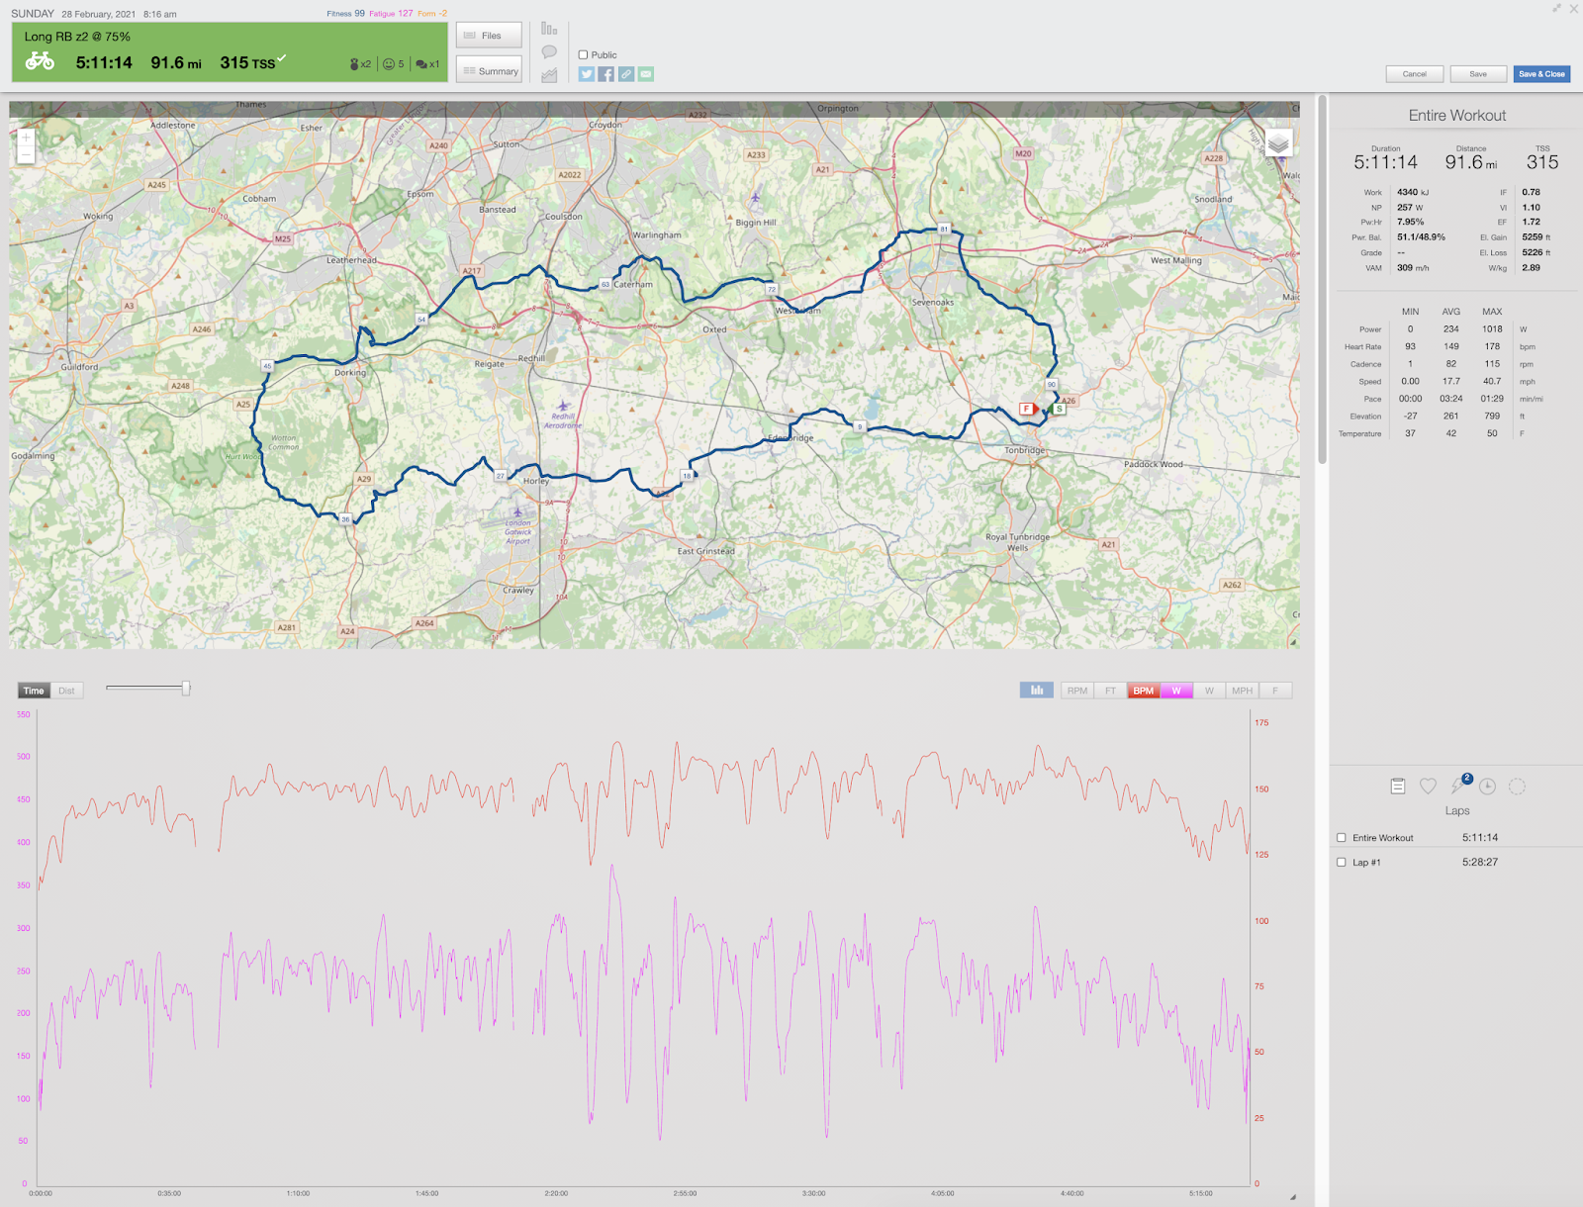Viewport: 1583px width, 1207px height.
Task: Open the power peaks lightning icon
Action: click(x=1457, y=787)
